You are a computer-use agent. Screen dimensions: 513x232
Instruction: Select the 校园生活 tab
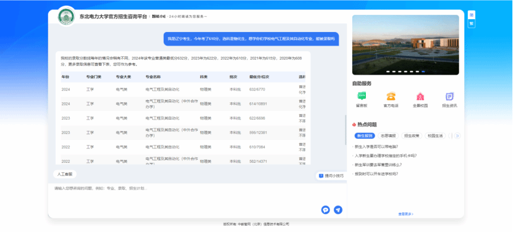435,136
